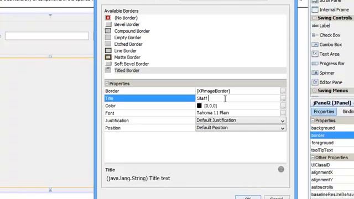Click the text field in the form designer
This screenshot has width=354, height=199.
tap(47, 36)
